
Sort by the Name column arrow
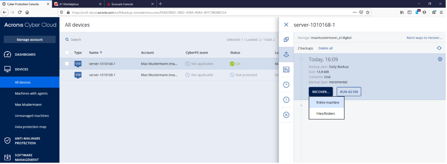tap(101, 52)
